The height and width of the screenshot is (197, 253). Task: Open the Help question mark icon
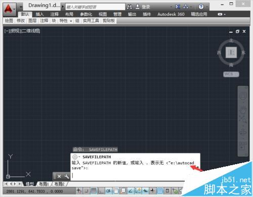point(201,7)
